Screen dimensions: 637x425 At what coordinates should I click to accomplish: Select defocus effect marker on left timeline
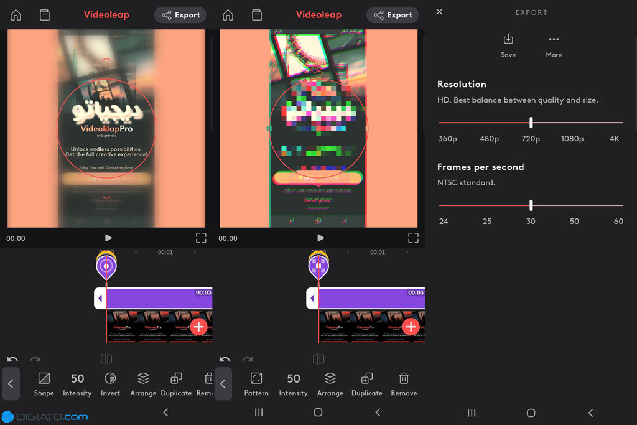106,266
